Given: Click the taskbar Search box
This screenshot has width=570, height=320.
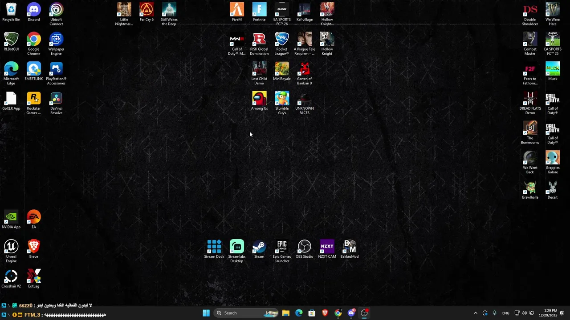Looking at the screenshot, I should [x=246, y=313].
